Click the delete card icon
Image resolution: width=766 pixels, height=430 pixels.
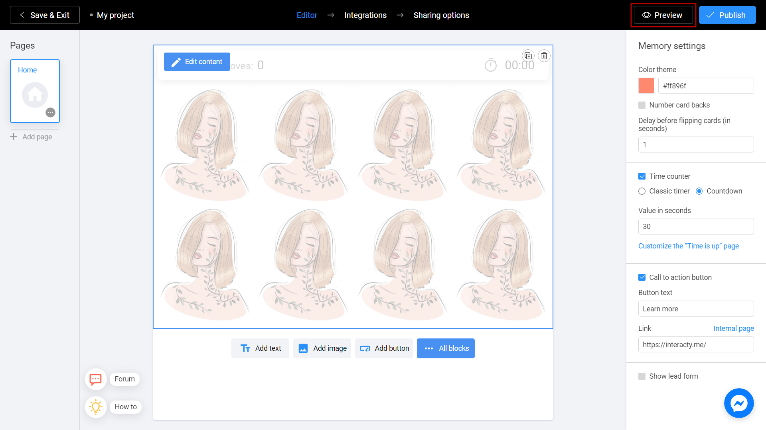(x=544, y=56)
